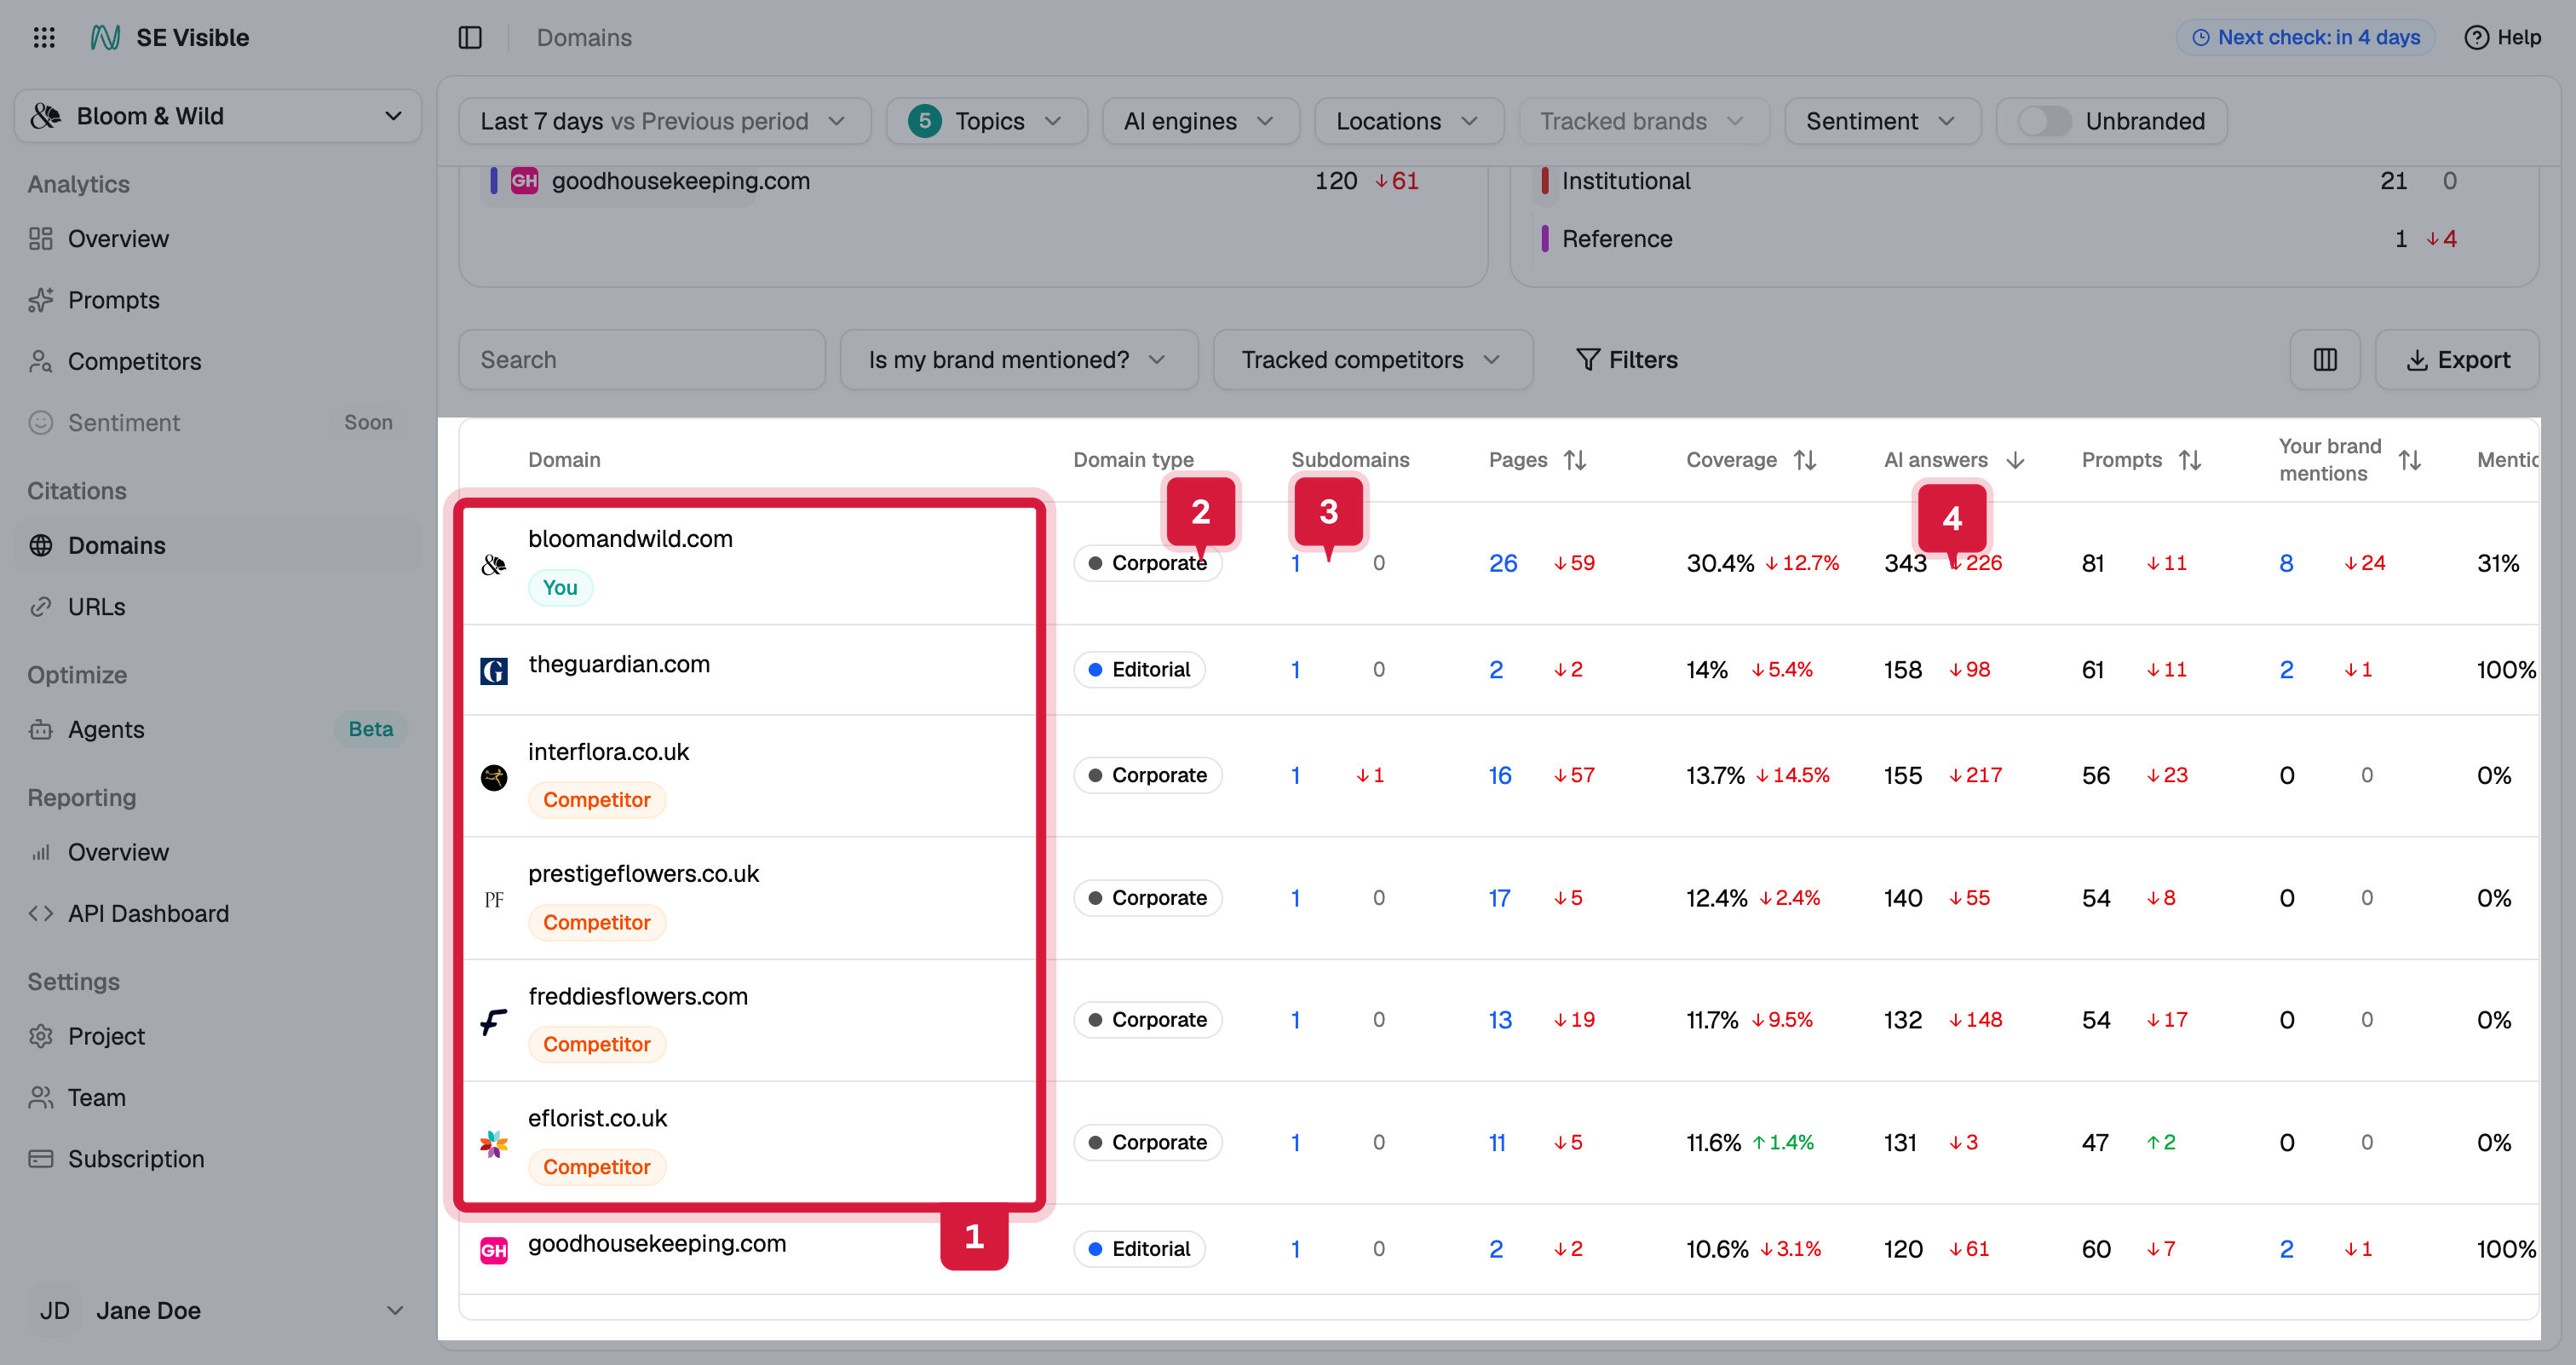Viewport: 2576px width, 1365px height.
Task: Open the URLs citations page
Action: pyautogui.click(x=96, y=607)
